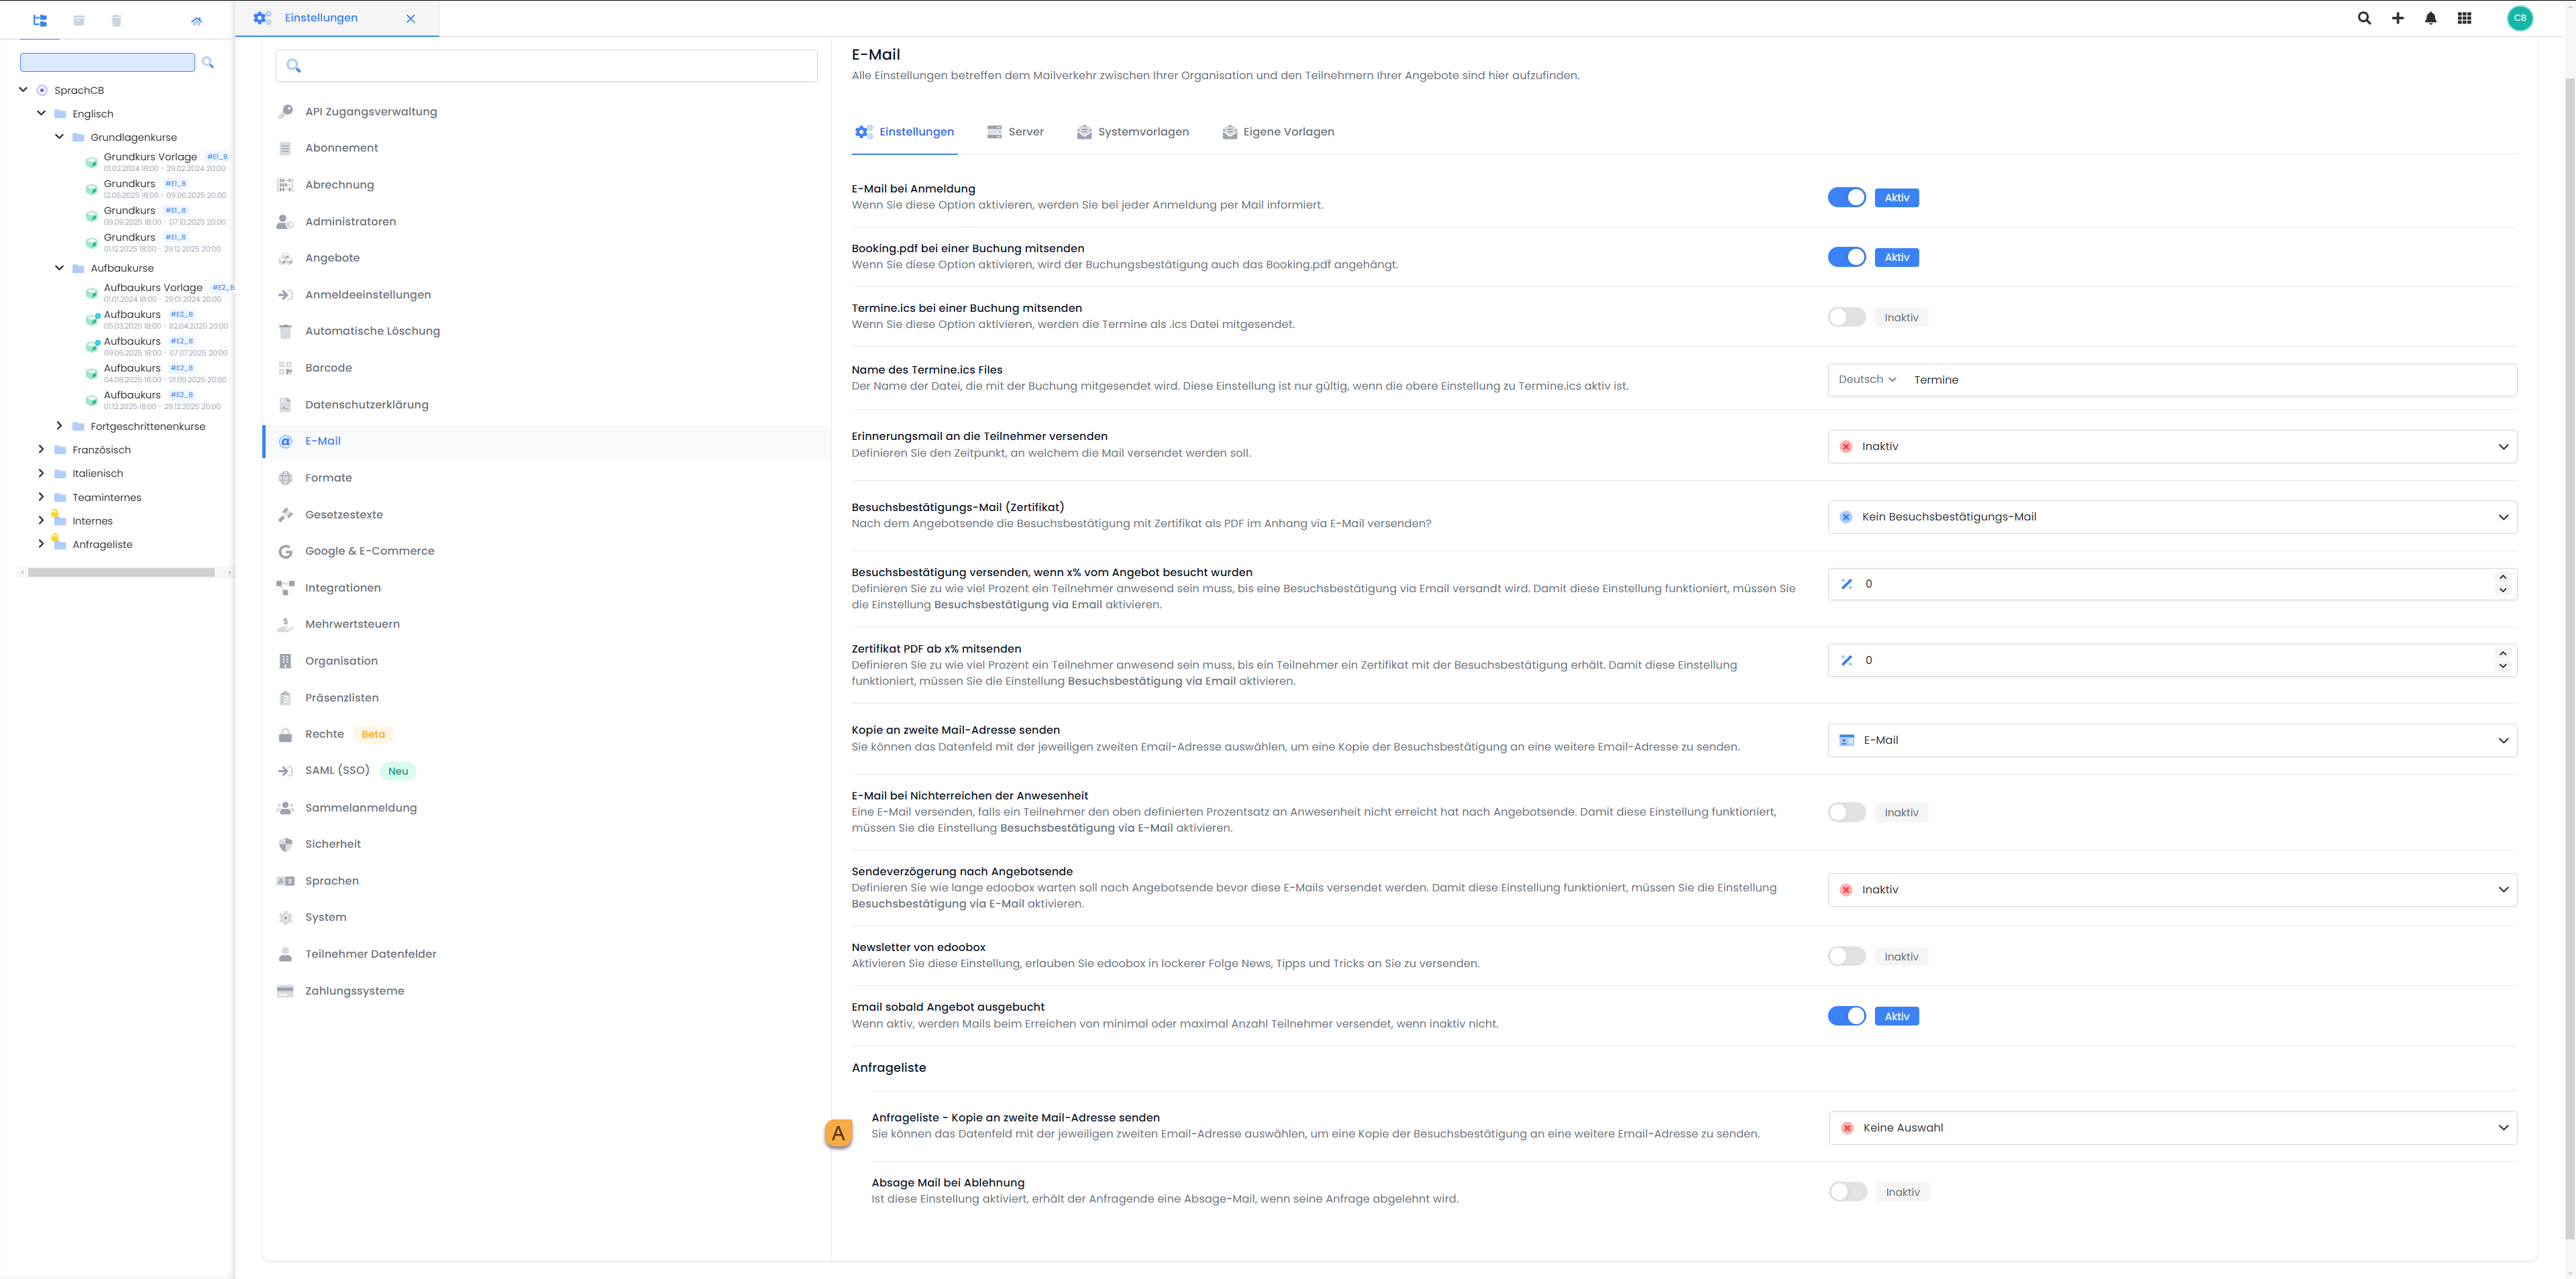Click the plus icon in top bar
2576x1279 pixels.
click(2397, 18)
